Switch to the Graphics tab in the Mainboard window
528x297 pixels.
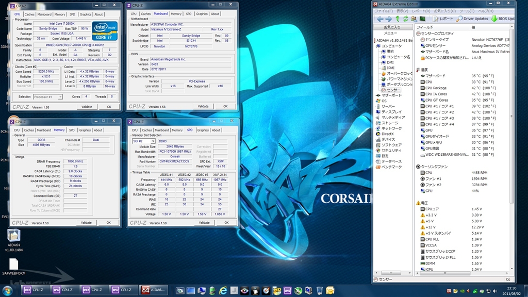pos(202,14)
